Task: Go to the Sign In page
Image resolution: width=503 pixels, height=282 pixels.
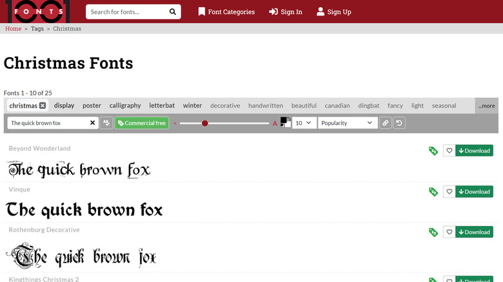Action: (x=286, y=12)
